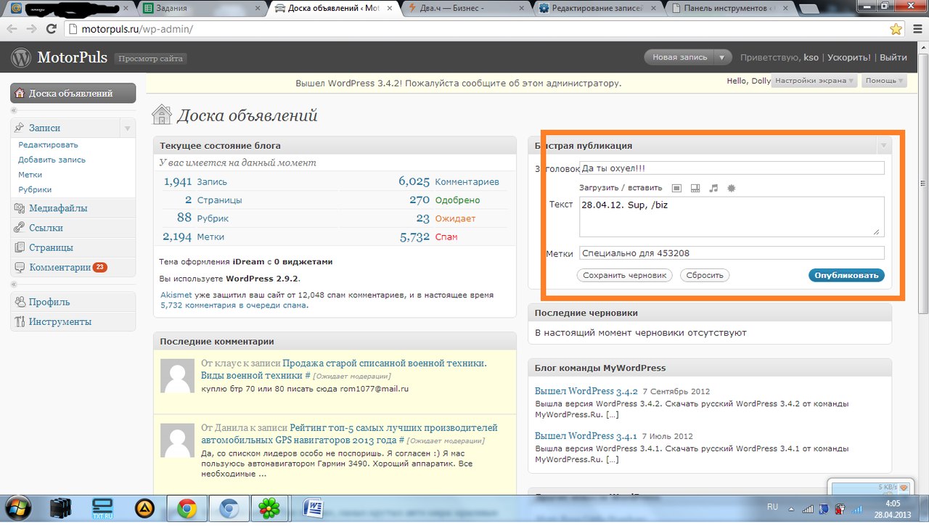Click inside the Заголовок input field
Screen dimensions: 929x526
732,168
